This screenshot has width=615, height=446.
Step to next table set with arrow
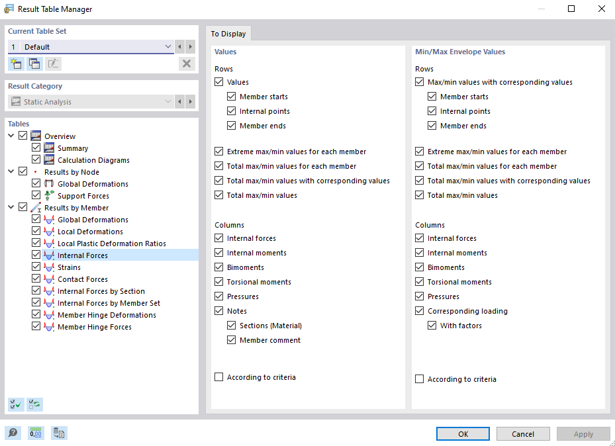coord(190,46)
